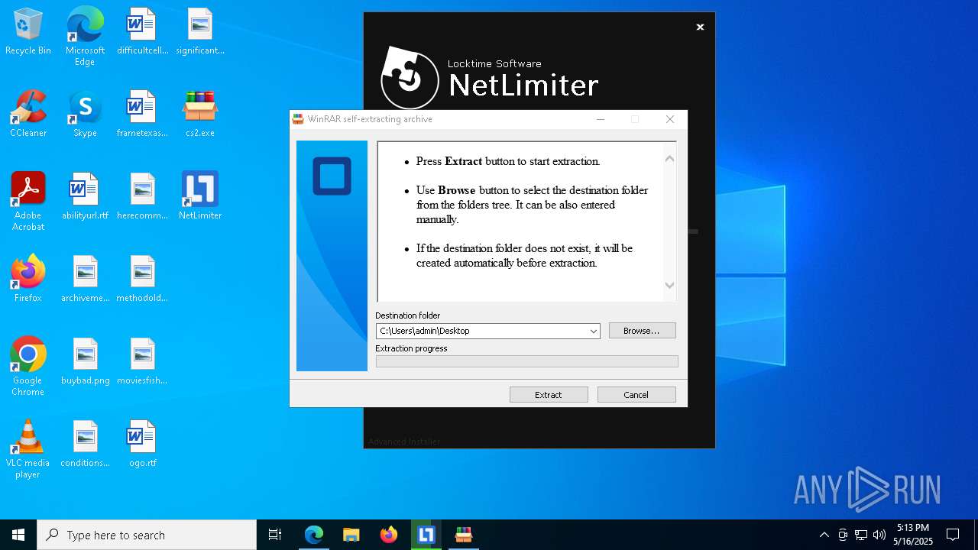This screenshot has height=550, width=978.
Task: Click Cancel in the WinRAR dialog
Action: (x=636, y=395)
